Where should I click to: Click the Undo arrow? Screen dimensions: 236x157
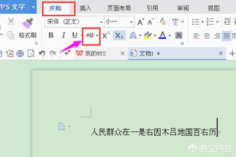[x=42, y=53]
